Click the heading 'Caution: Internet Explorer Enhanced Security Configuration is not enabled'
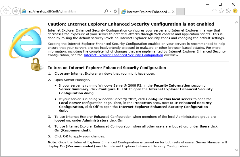The width and height of the screenshot is (240, 157). (x=131, y=24)
